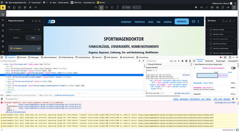Expand Section_Portfolio in structure panel

(x=207, y=44)
